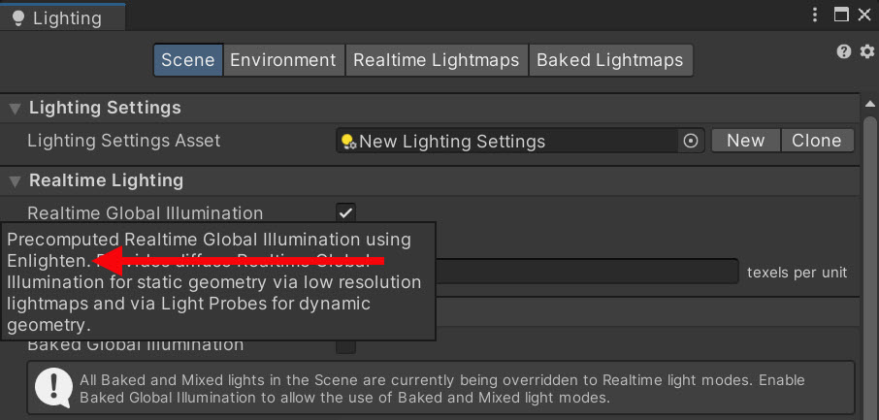Open the Lighting window help icon
The width and height of the screenshot is (879, 420).
tap(844, 52)
